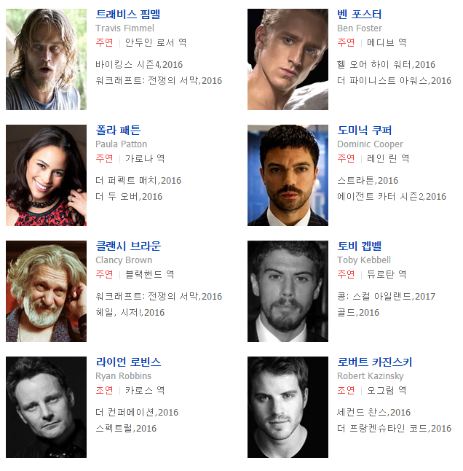Open the 도미닉 쿠퍼 name link
The width and height of the screenshot is (463, 471).
pyautogui.click(x=364, y=130)
